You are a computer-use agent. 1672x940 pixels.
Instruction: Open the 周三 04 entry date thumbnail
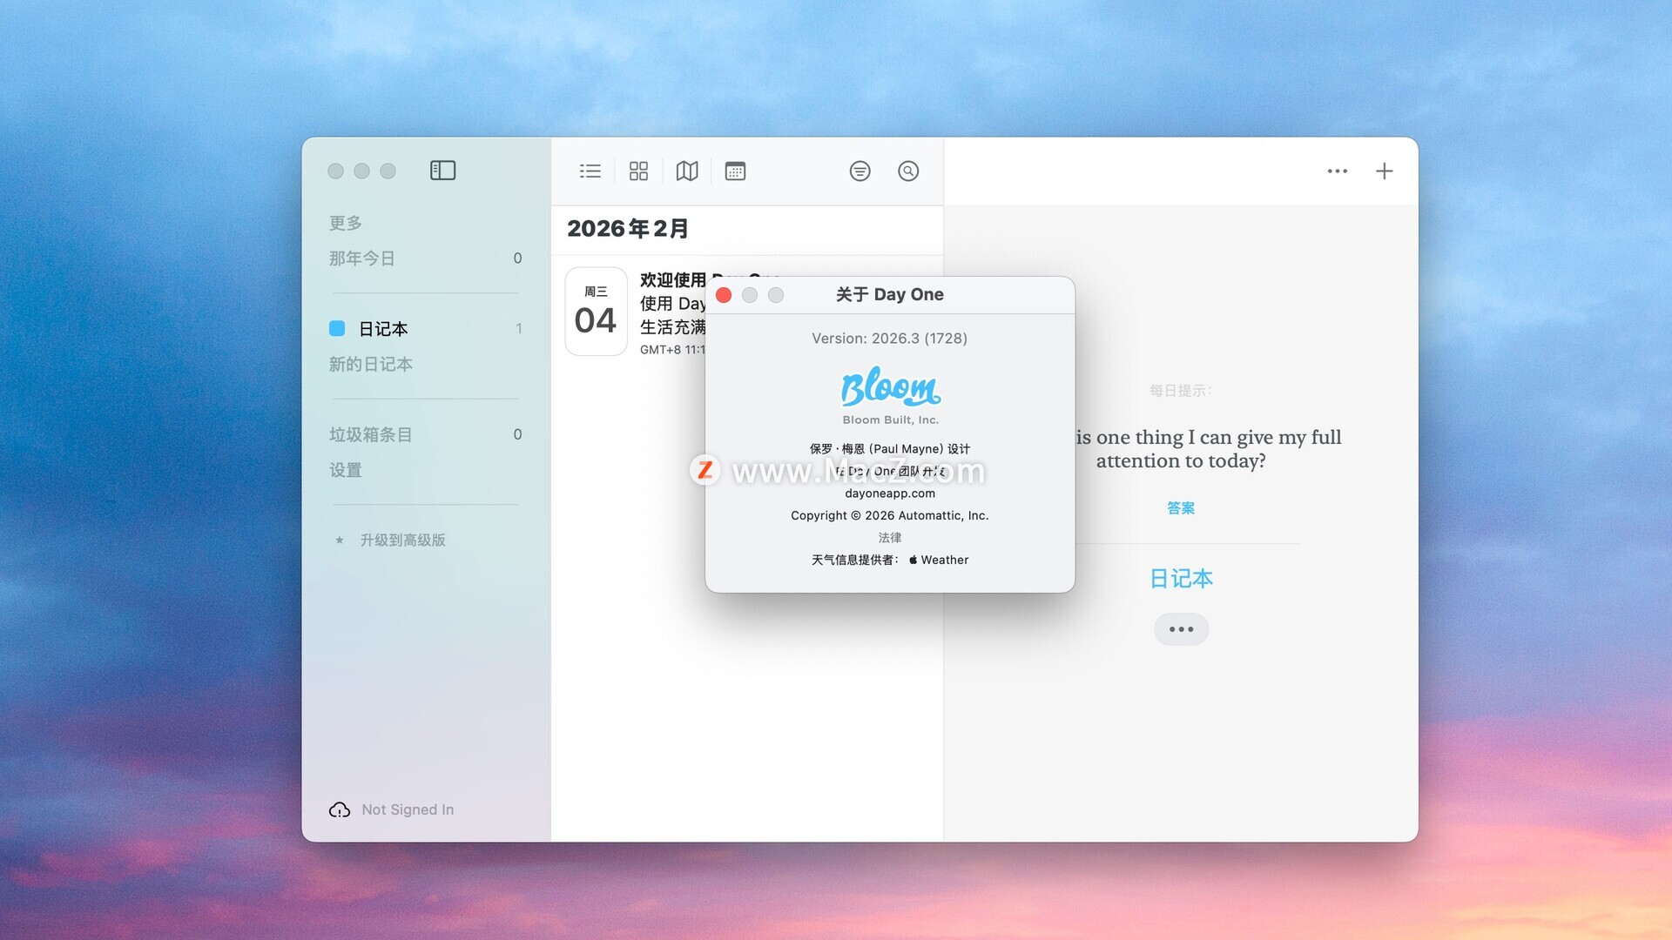(x=596, y=312)
